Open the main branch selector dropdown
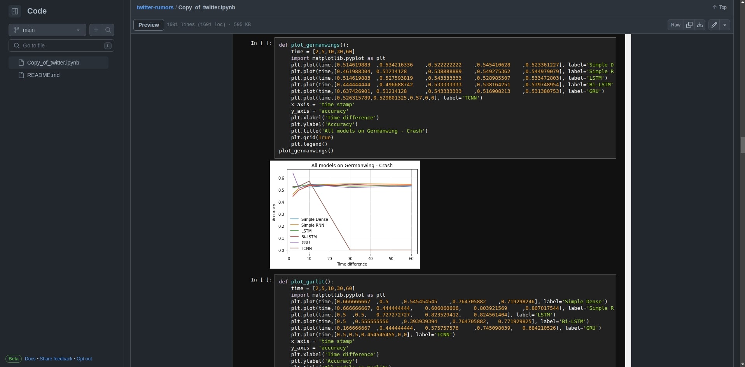This screenshot has width=745, height=367. point(47,30)
